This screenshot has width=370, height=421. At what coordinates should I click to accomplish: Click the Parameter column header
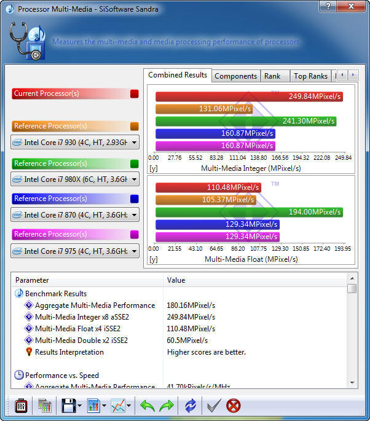pyautogui.click(x=87, y=280)
